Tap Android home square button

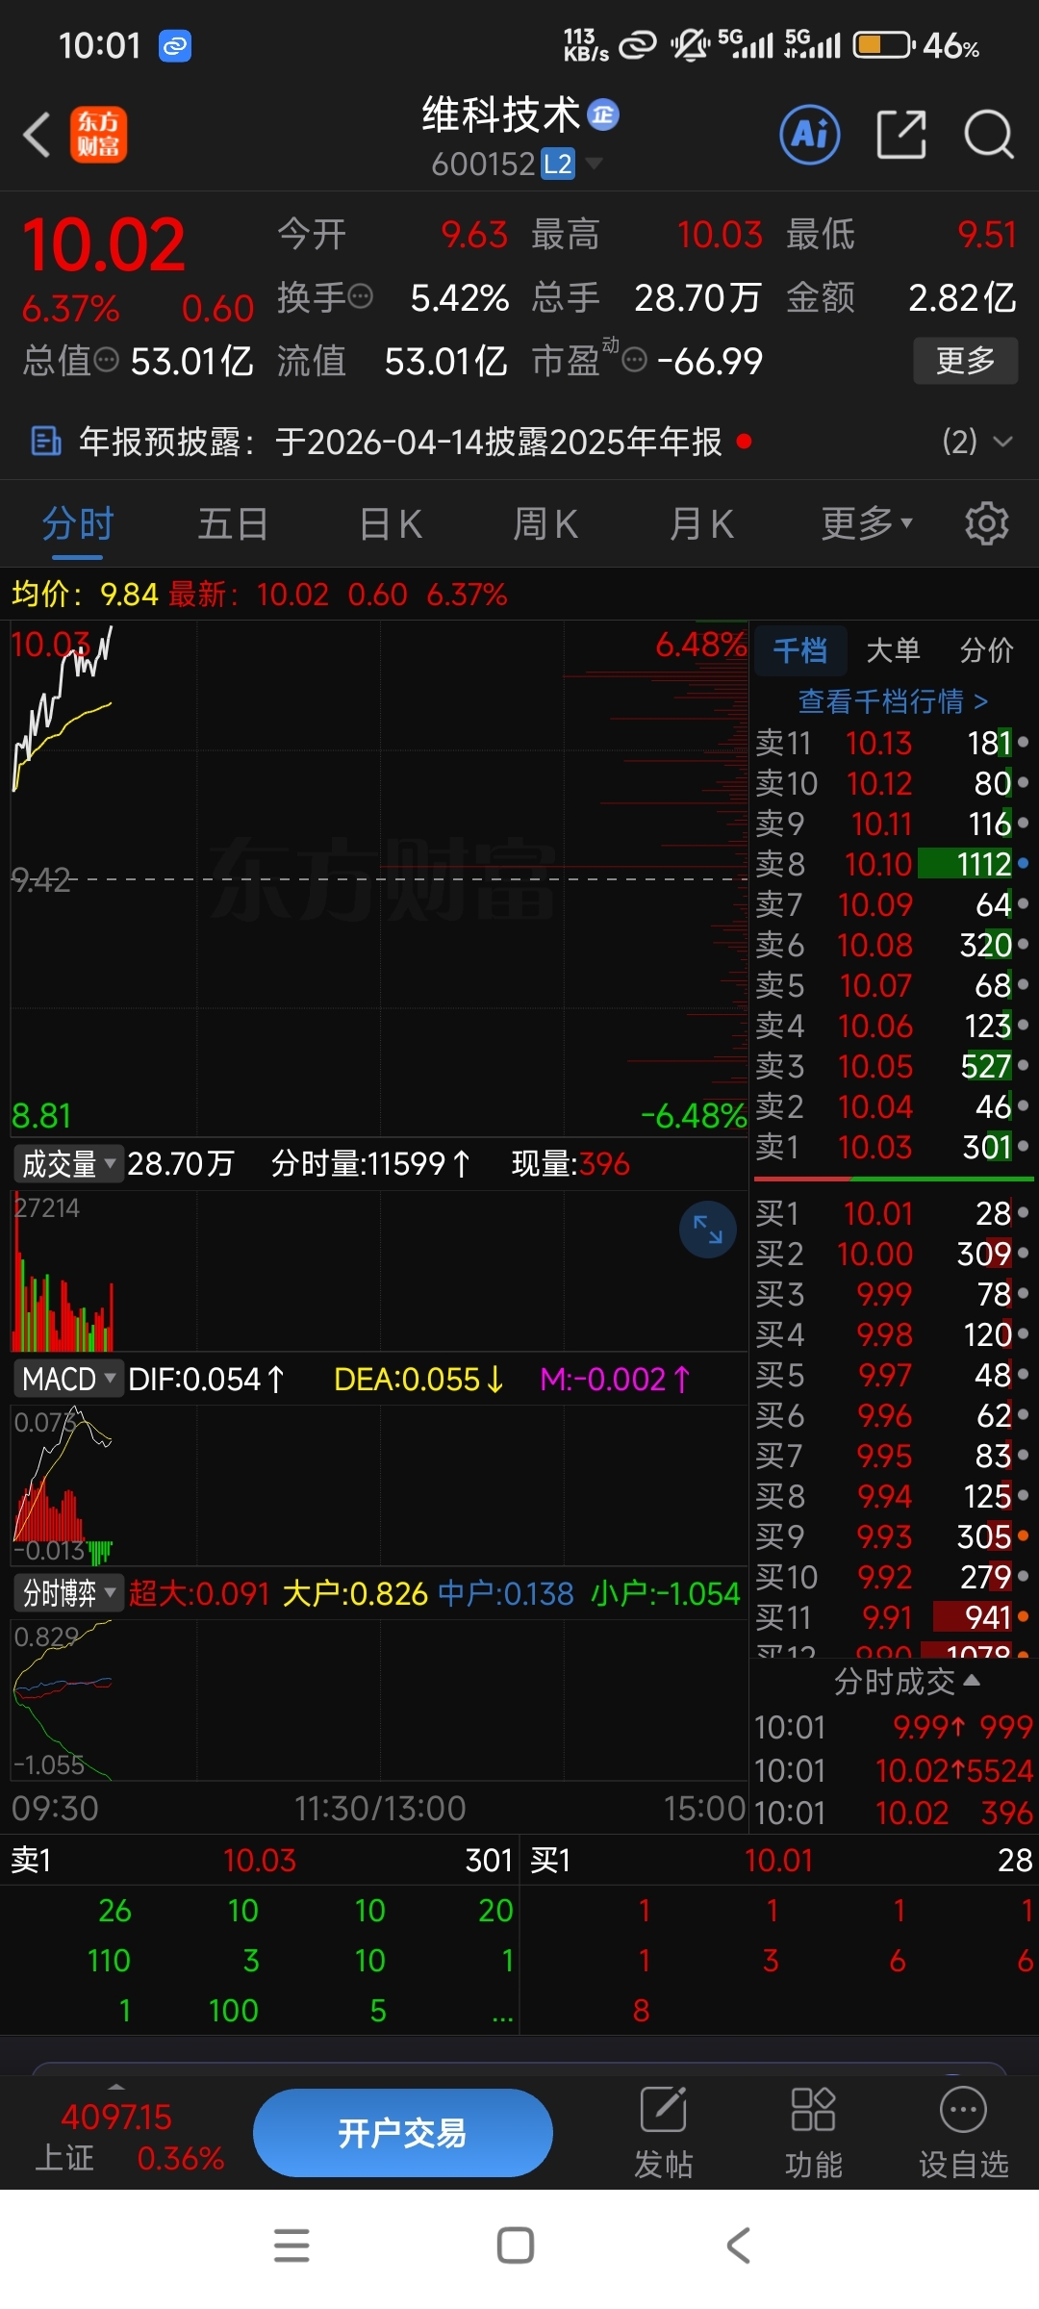point(516,2245)
